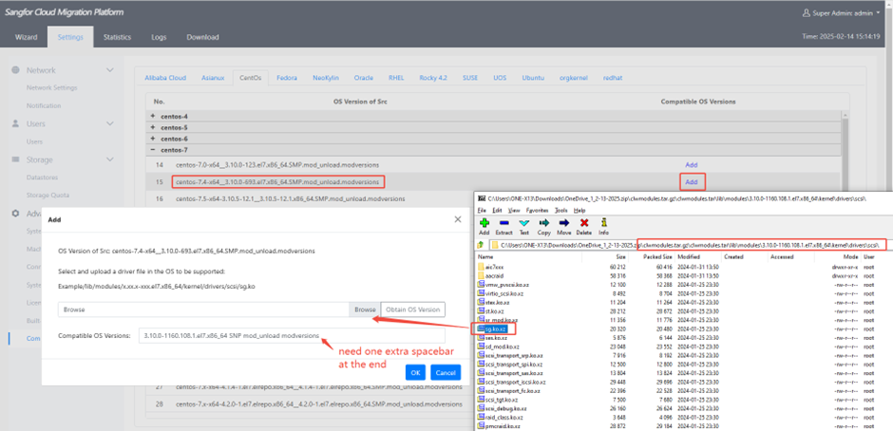The width and height of the screenshot is (893, 431).
Task: Click the Compatible OS Versions input field
Action: [x=292, y=335]
